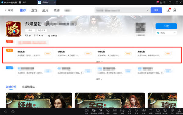Claim the 预约礼包 gift pack
This screenshot has height=115, width=183.
48,54
